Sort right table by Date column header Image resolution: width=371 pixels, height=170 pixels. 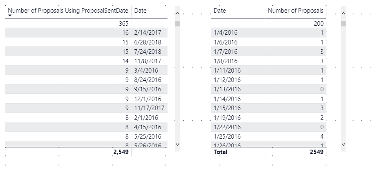click(x=219, y=11)
